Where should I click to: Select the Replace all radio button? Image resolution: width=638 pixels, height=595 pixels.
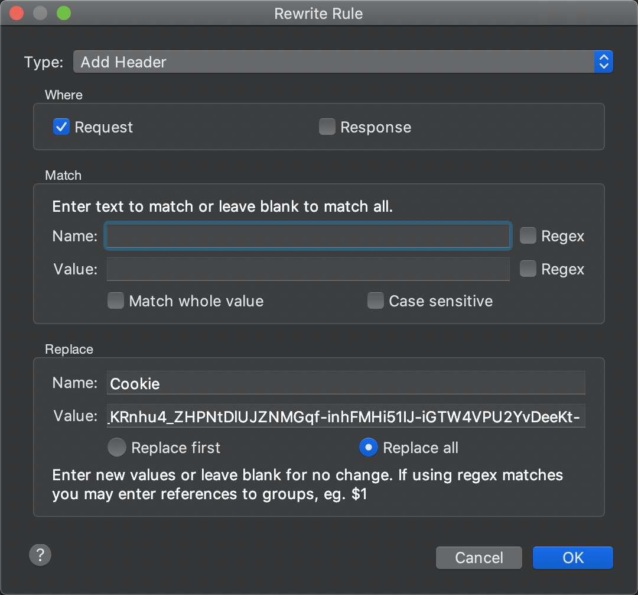[368, 447]
